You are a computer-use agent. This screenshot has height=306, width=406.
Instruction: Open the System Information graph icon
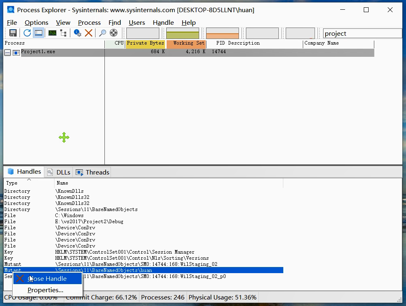[x=52, y=33]
